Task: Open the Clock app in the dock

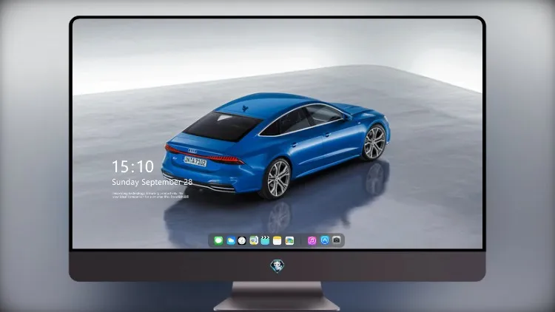Action: [x=242, y=240]
